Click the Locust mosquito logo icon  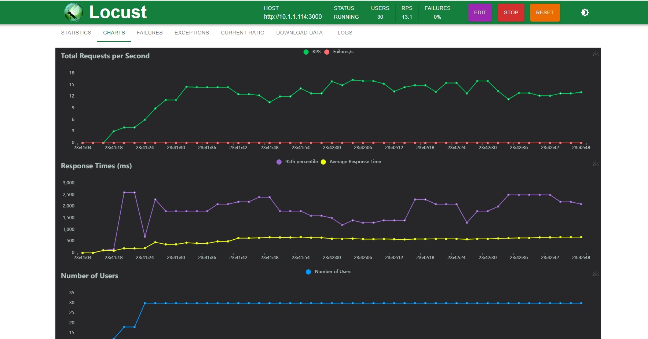click(73, 12)
